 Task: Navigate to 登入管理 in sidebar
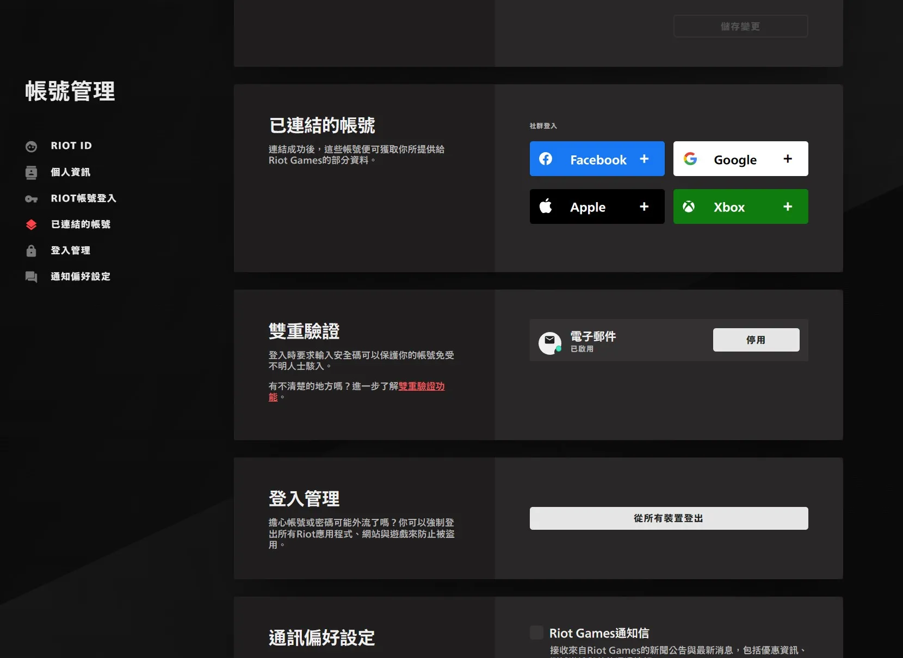pos(71,250)
